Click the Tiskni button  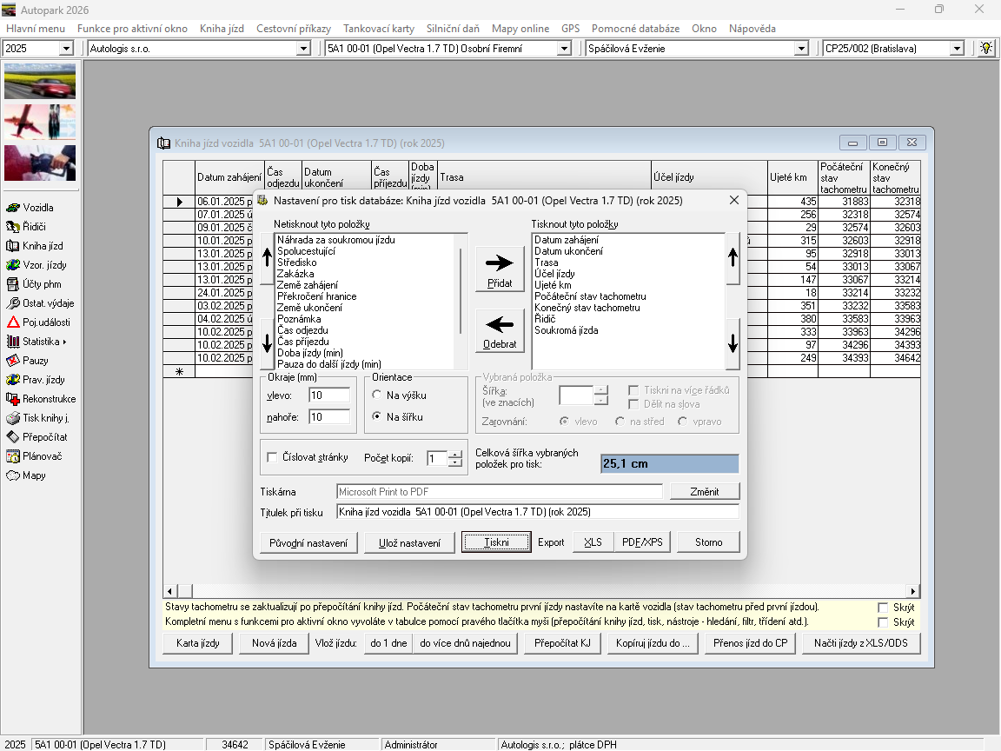click(496, 542)
